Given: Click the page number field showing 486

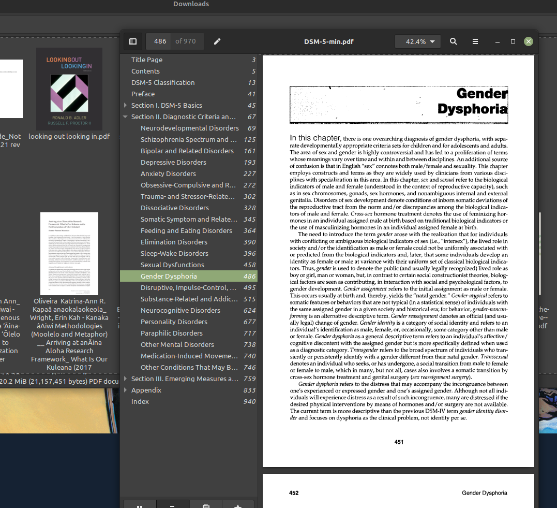Looking at the screenshot, I should (158, 41).
